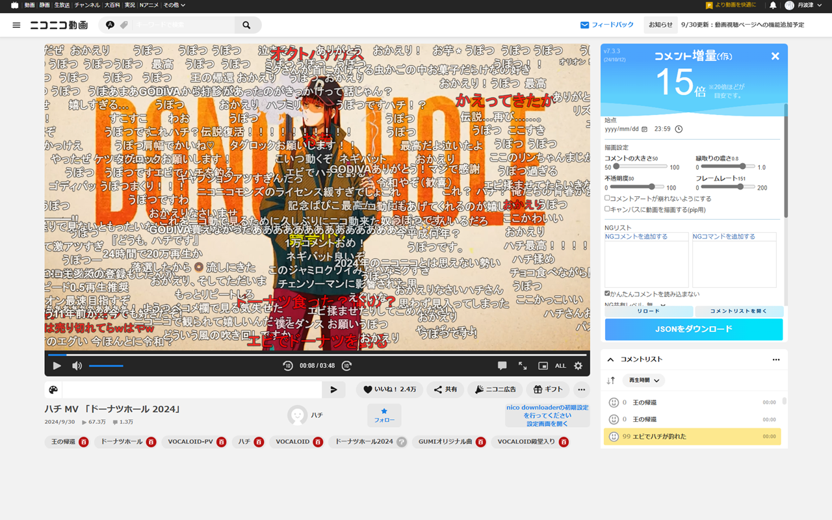The image size is (832, 520).
Task: Skip forward 10 seconds
Action: [347, 366]
